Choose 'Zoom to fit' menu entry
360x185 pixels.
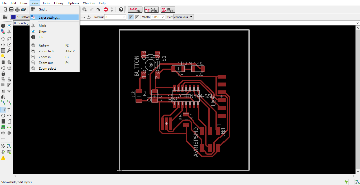tap(55, 51)
